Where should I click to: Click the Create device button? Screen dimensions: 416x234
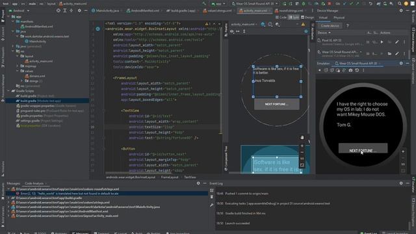point(330,26)
